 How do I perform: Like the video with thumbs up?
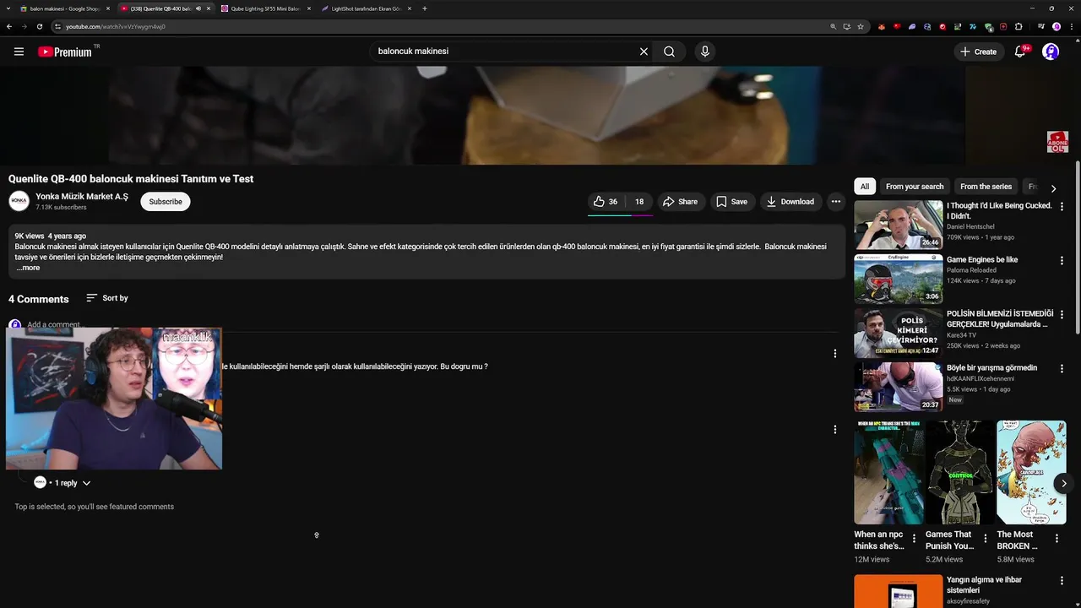click(x=606, y=202)
